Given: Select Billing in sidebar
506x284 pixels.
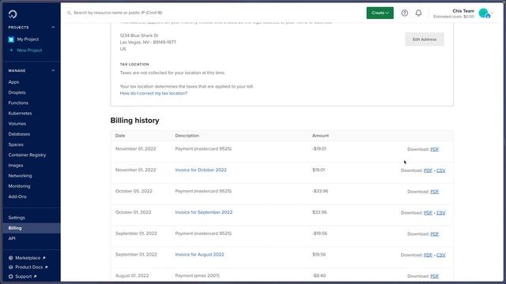Looking at the screenshot, I should 32,228.
